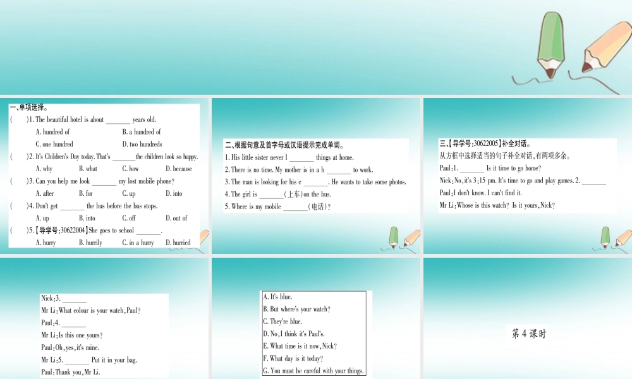Select sentence E. What time is it now, Nick?
Screen dimensions: 632x379
(x=300, y=346)
